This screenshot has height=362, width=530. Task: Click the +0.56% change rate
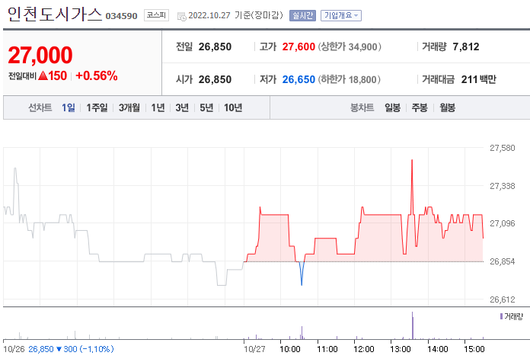(97, 75)
